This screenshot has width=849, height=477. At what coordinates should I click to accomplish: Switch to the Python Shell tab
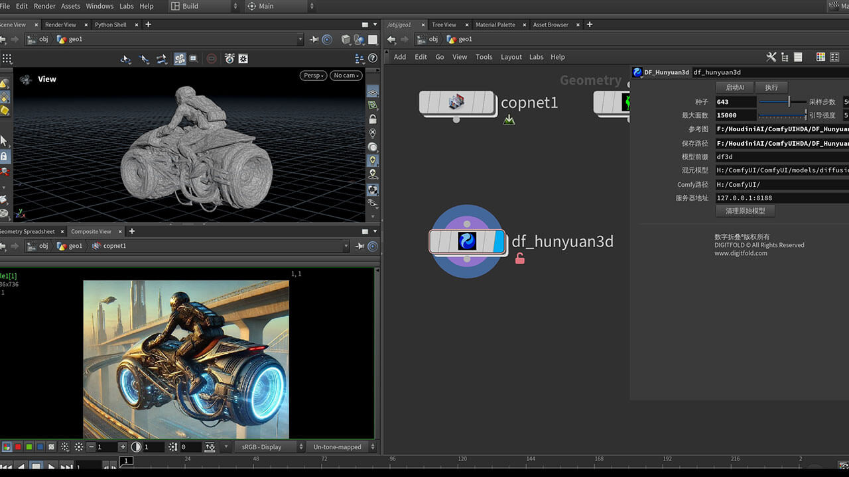point(110,25)
